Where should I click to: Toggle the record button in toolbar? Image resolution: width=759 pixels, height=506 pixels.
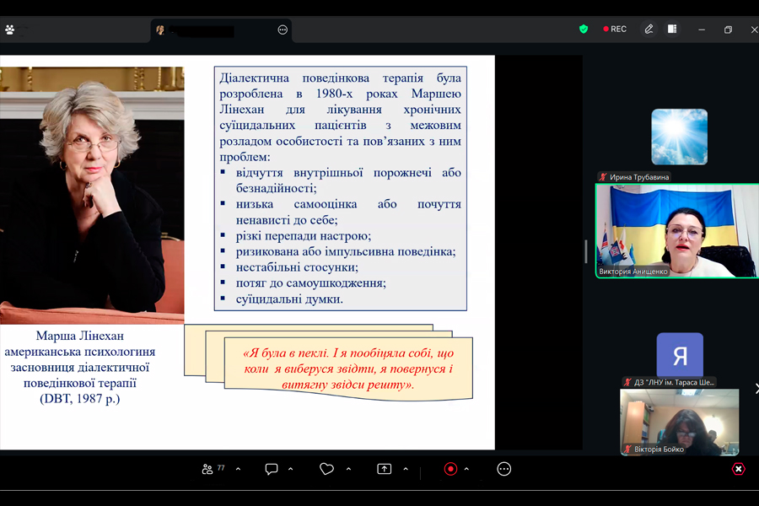[450, 469]
